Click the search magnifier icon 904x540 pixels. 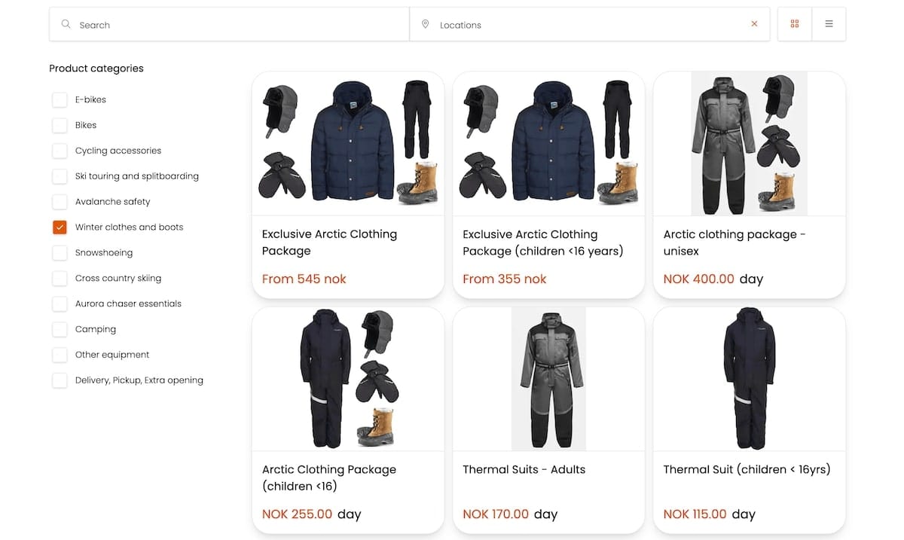(66, 24)
